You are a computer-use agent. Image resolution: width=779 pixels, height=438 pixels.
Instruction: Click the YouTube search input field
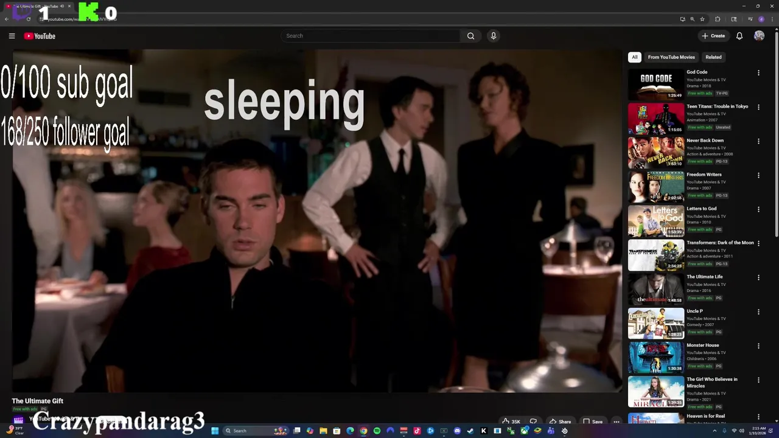[370, 36]
